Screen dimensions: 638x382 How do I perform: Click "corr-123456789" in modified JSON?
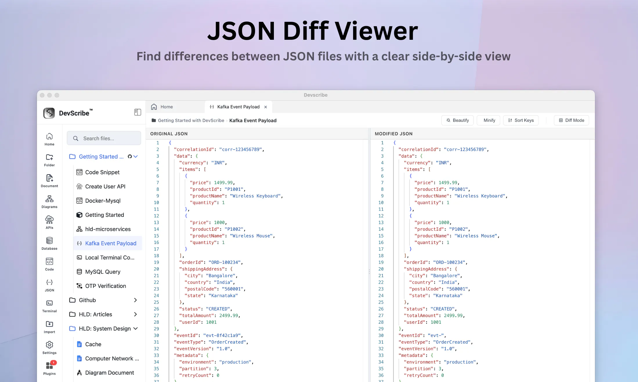coord(465,149)
